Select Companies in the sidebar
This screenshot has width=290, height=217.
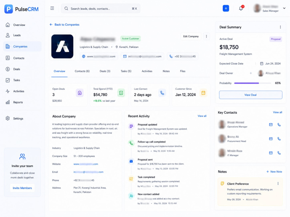[22, 46]
